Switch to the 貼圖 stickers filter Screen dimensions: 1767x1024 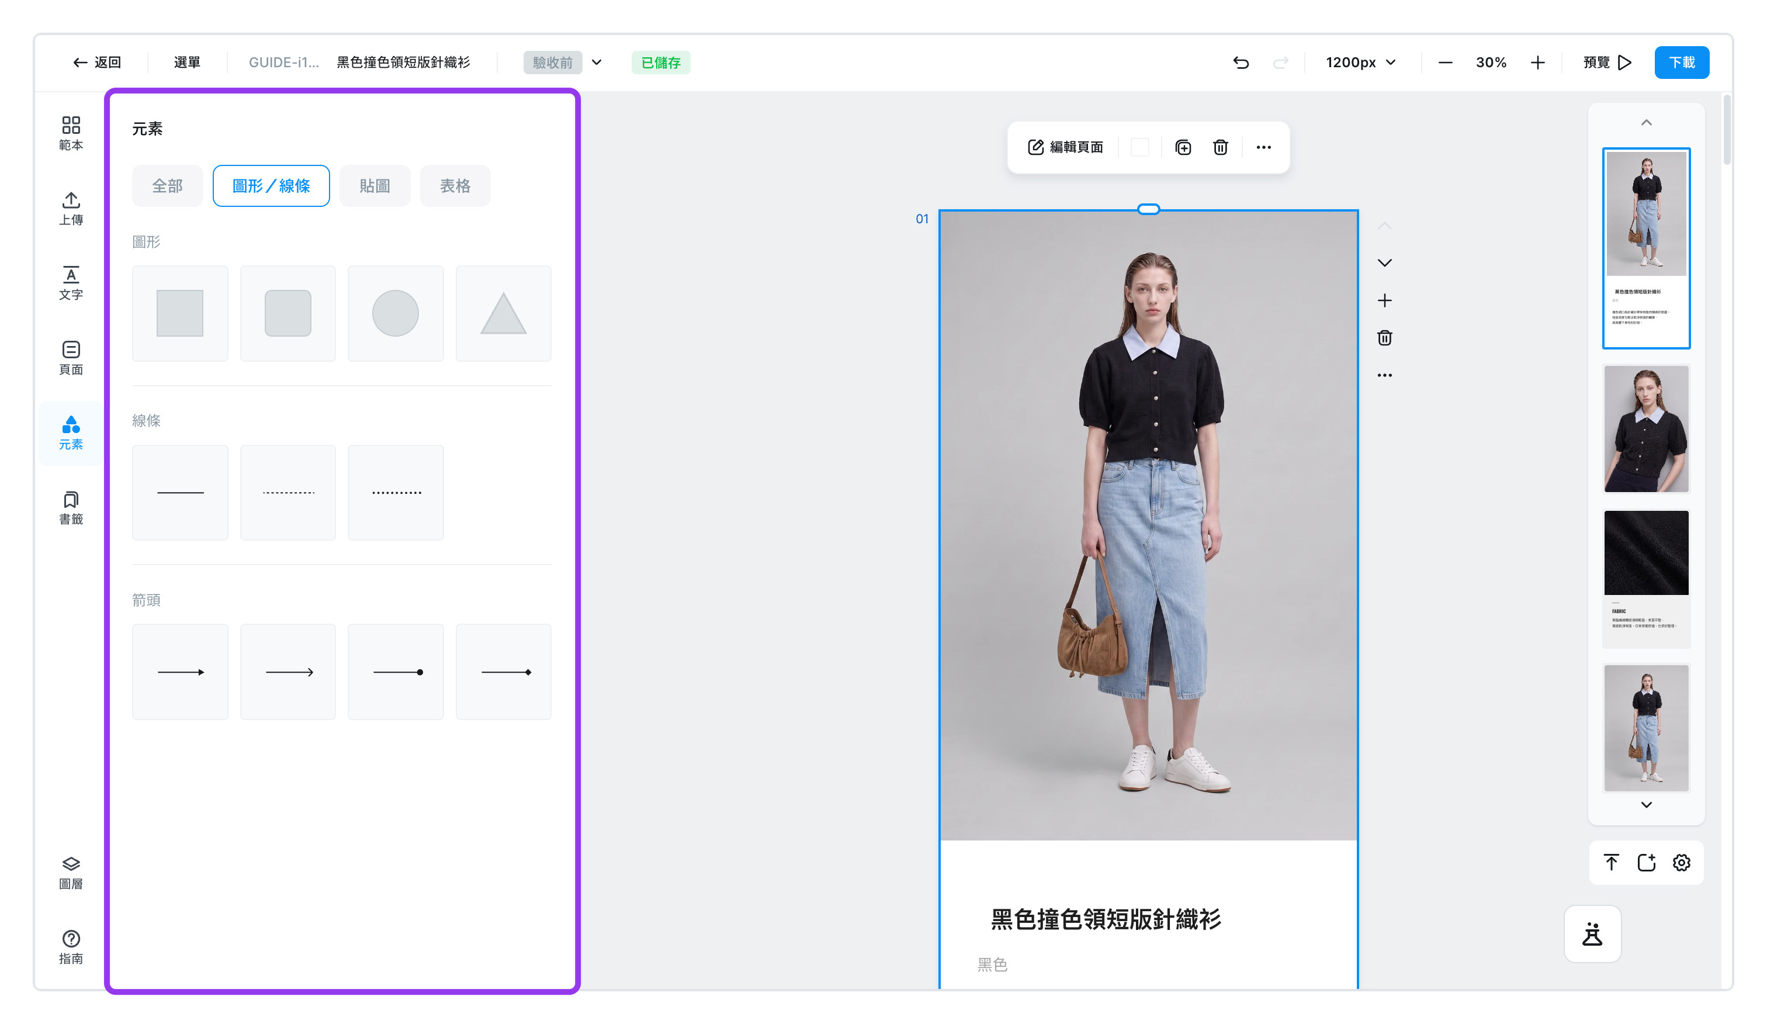tap(375, 186)
